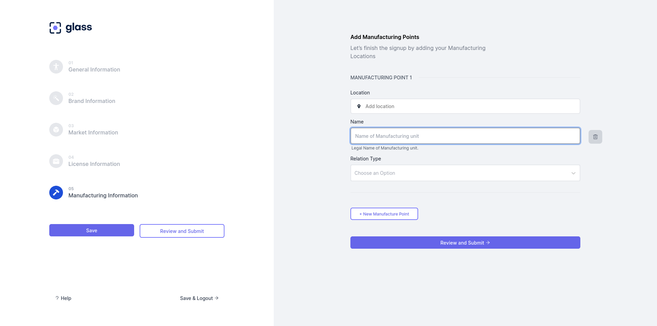Open the Brand Information step

click(92, 101)
